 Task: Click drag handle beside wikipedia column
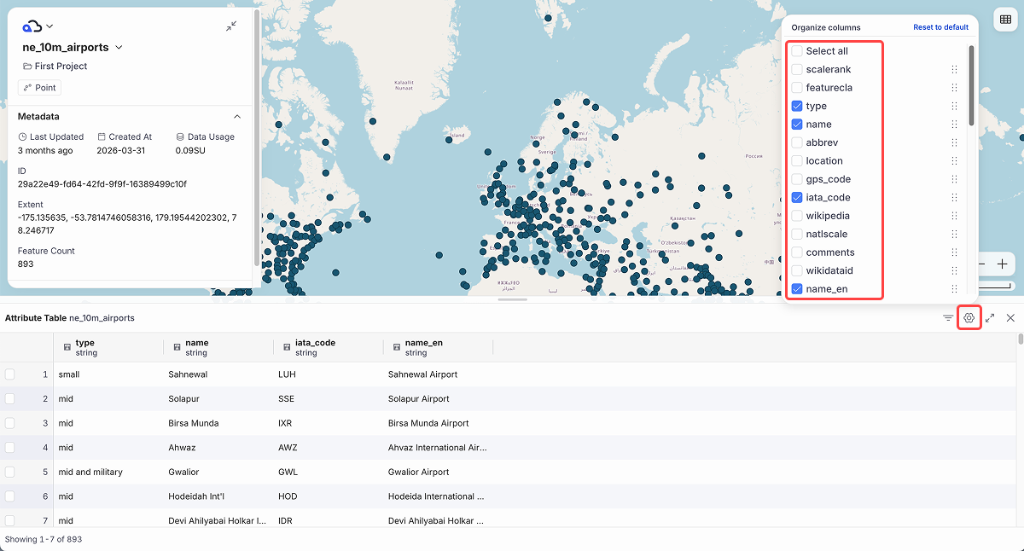pos(954,217)
